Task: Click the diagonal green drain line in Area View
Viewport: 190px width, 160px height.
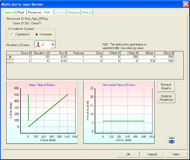Action: (x=48, y=111)
